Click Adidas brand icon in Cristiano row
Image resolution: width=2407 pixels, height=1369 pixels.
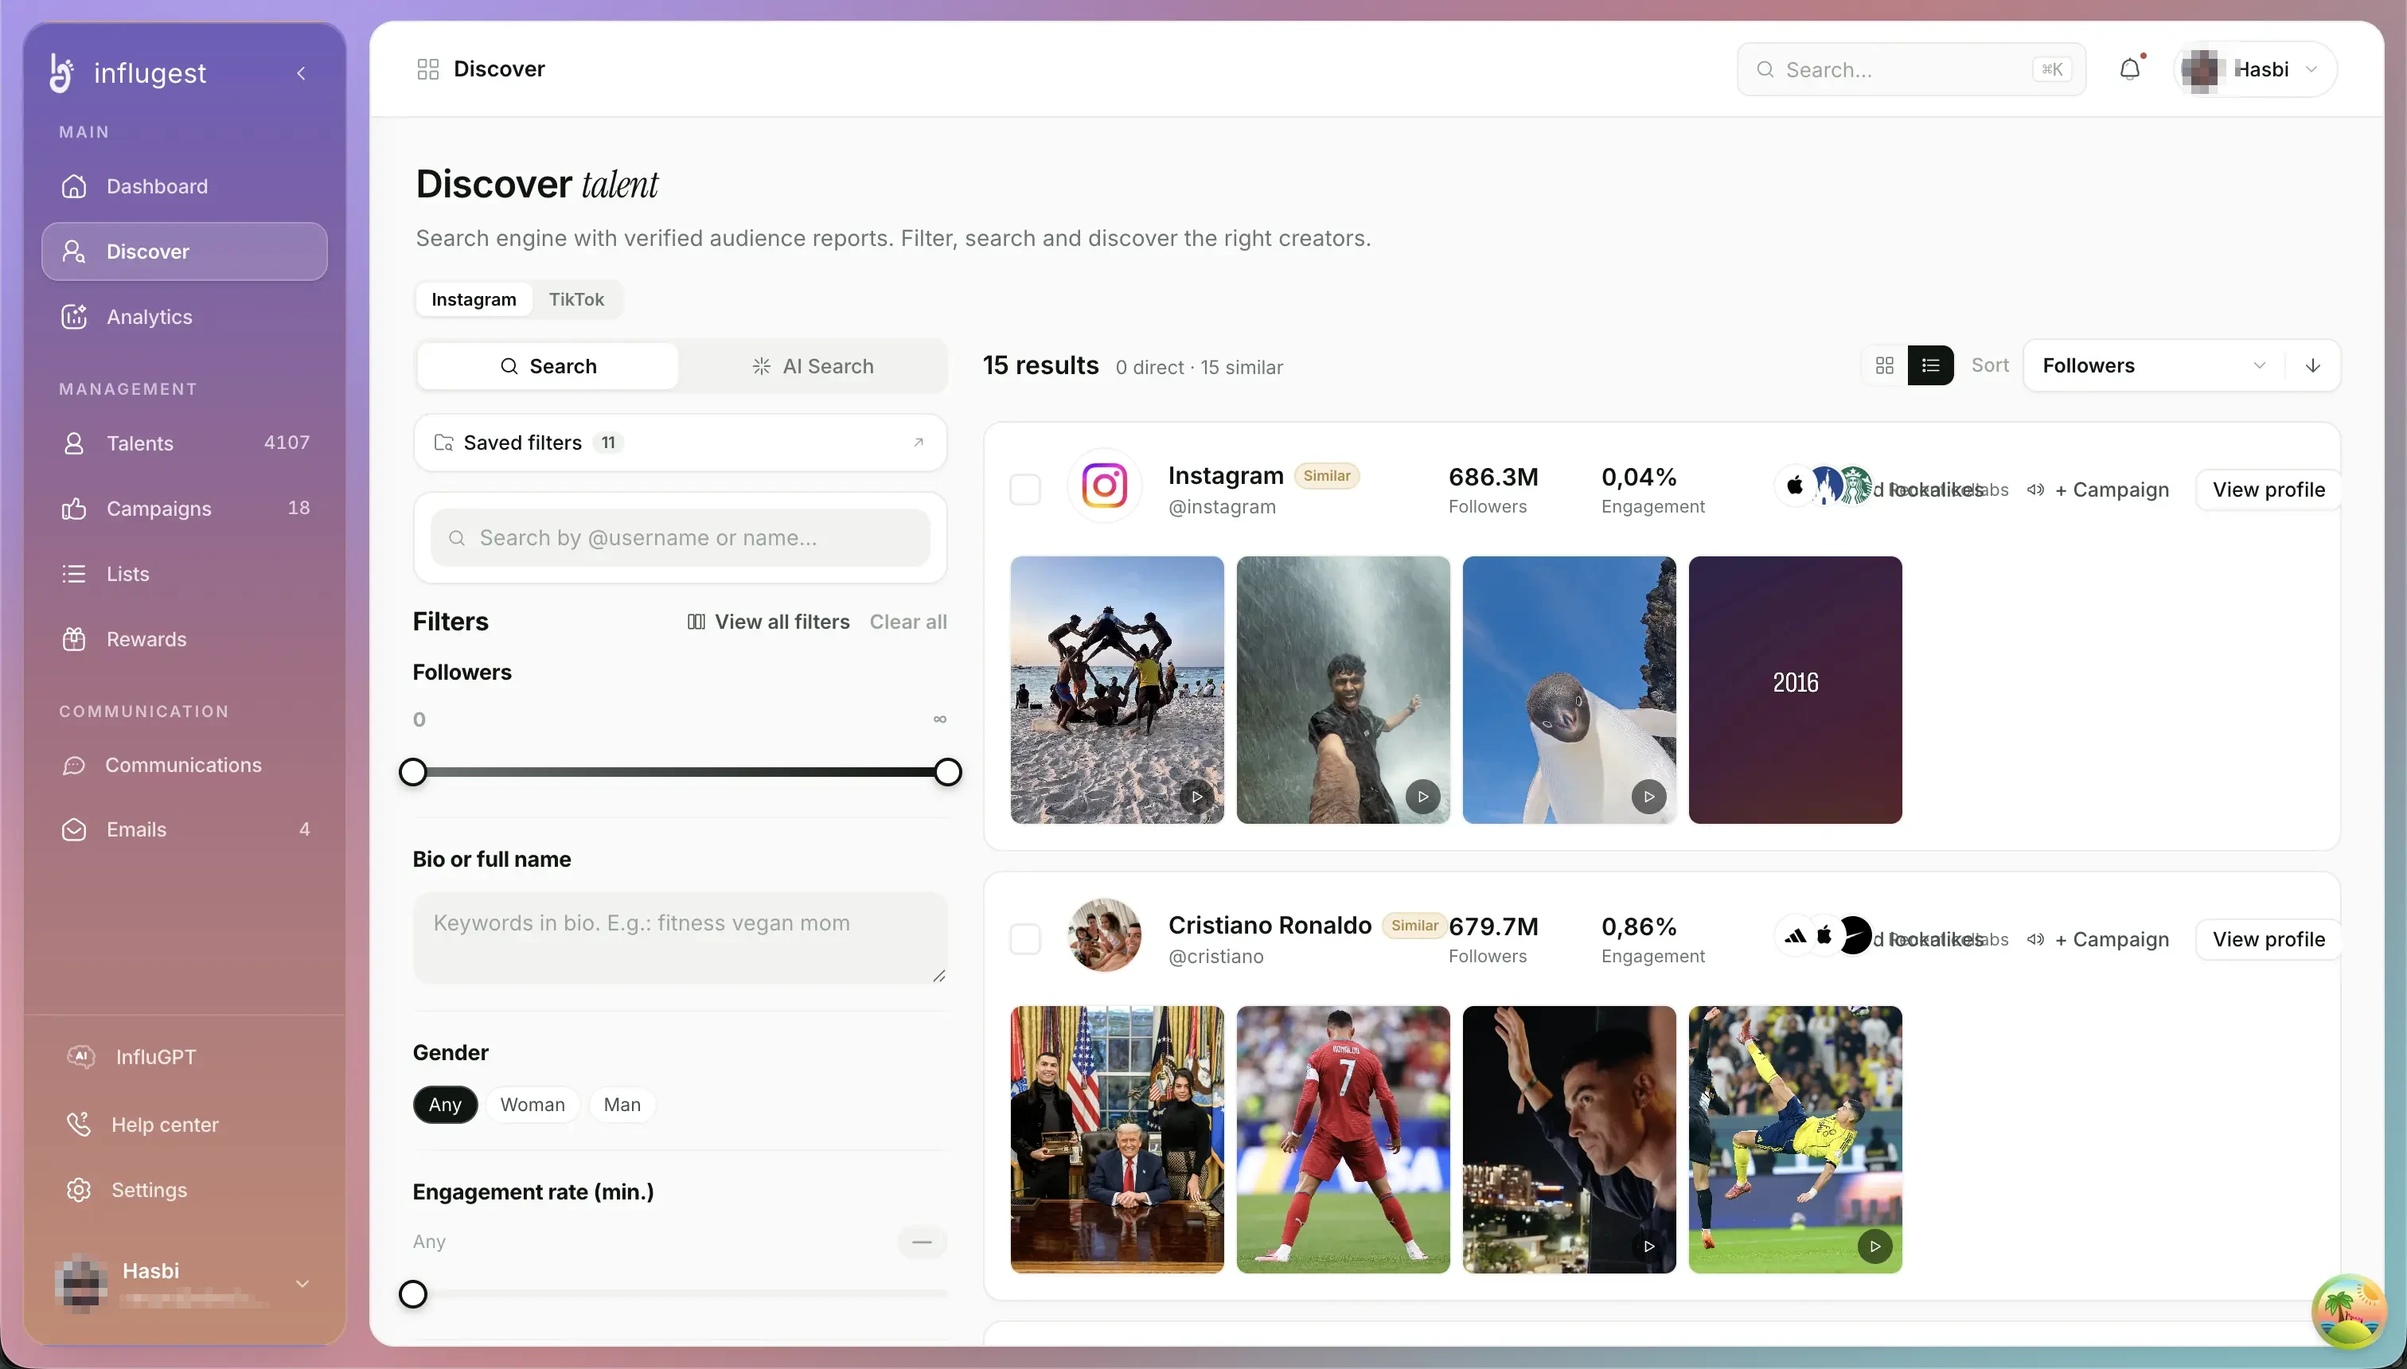tap(1795, 935)
